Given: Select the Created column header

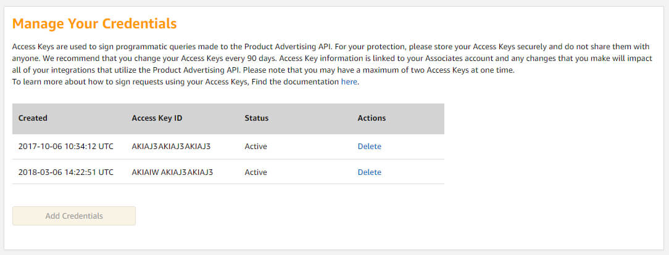Looking at the screenshot, I should tap(33, 118).
